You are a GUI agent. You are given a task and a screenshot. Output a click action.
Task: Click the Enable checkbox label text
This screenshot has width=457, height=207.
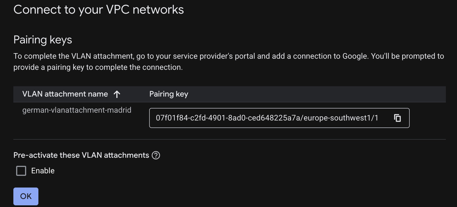tap(43, 171)
